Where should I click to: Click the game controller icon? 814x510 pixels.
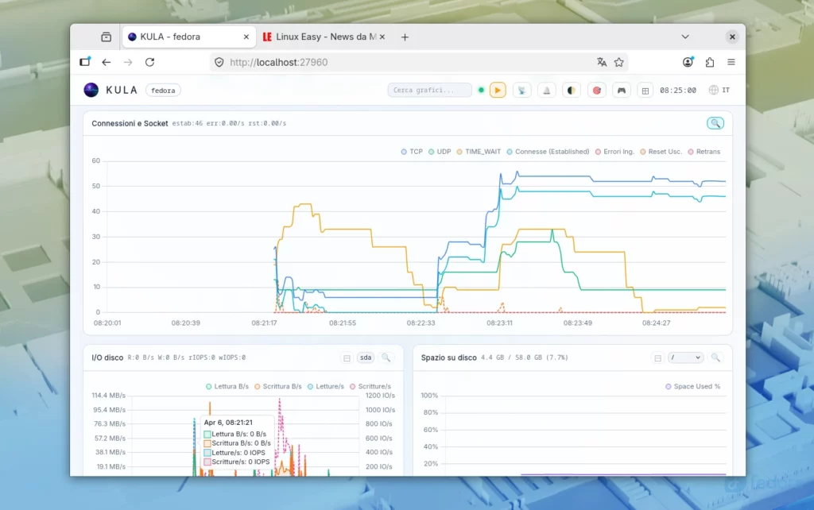(x=621, y=91)
